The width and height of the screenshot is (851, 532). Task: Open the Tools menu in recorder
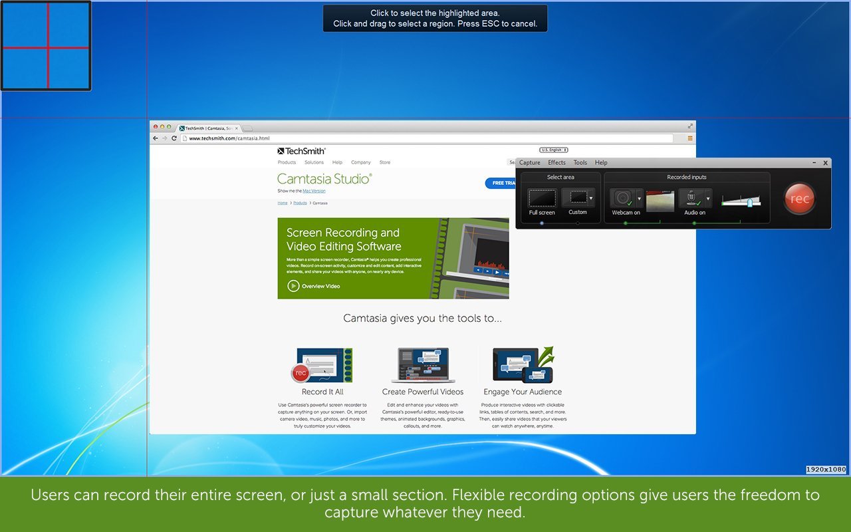[580, 163]
